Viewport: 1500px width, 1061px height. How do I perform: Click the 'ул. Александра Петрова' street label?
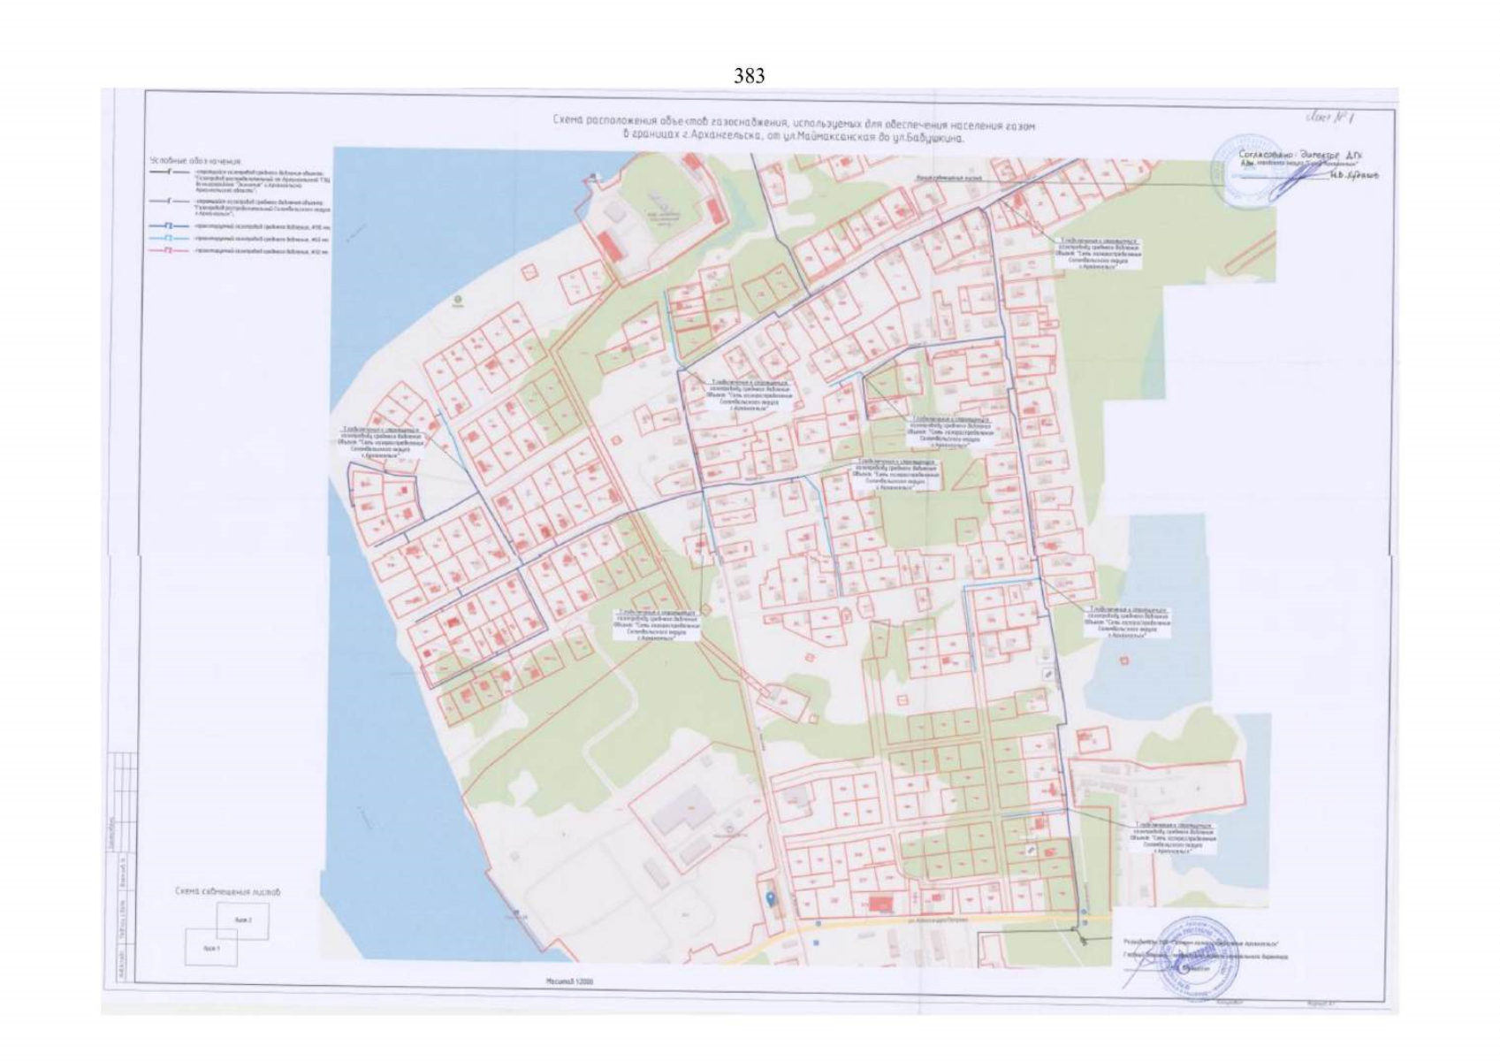pos(916,921)
